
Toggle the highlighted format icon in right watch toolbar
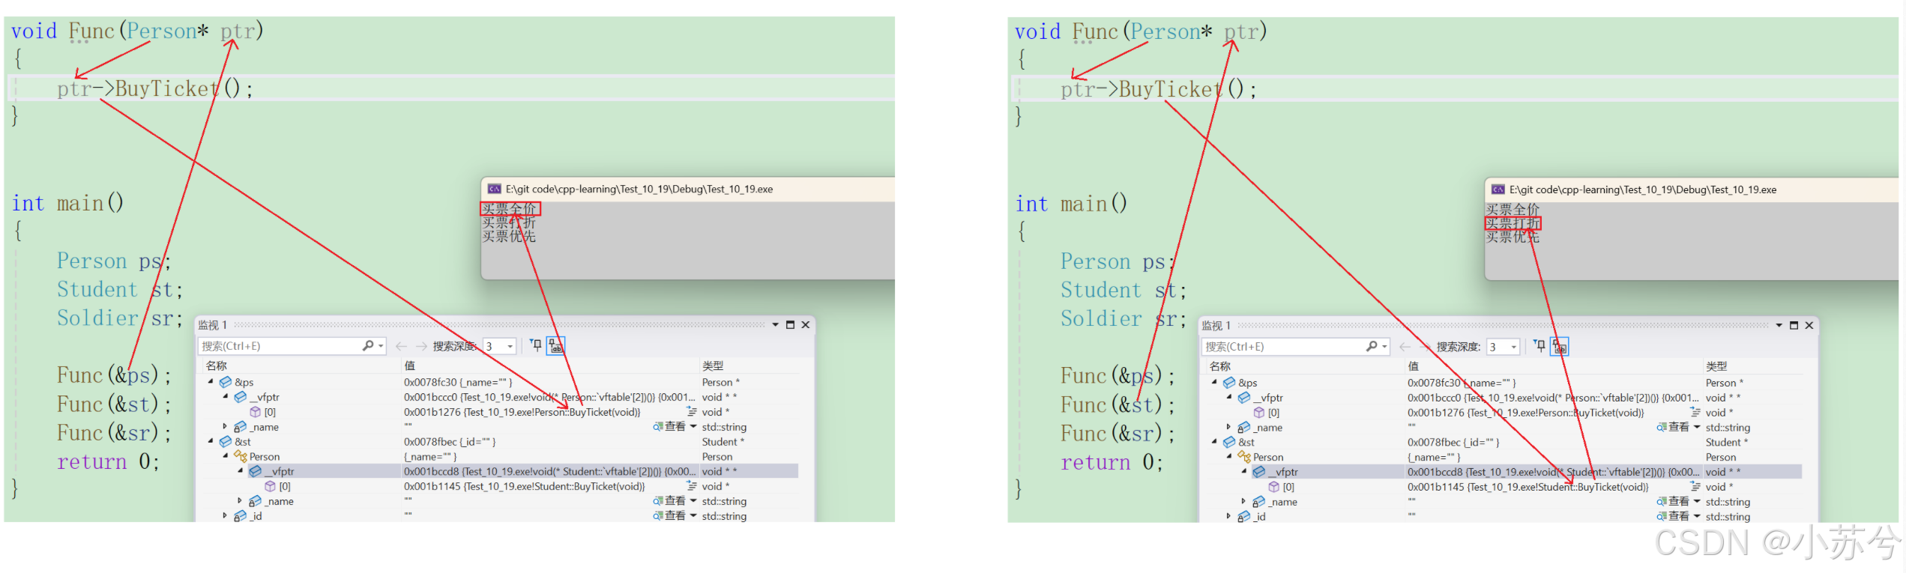[1559, 346]
